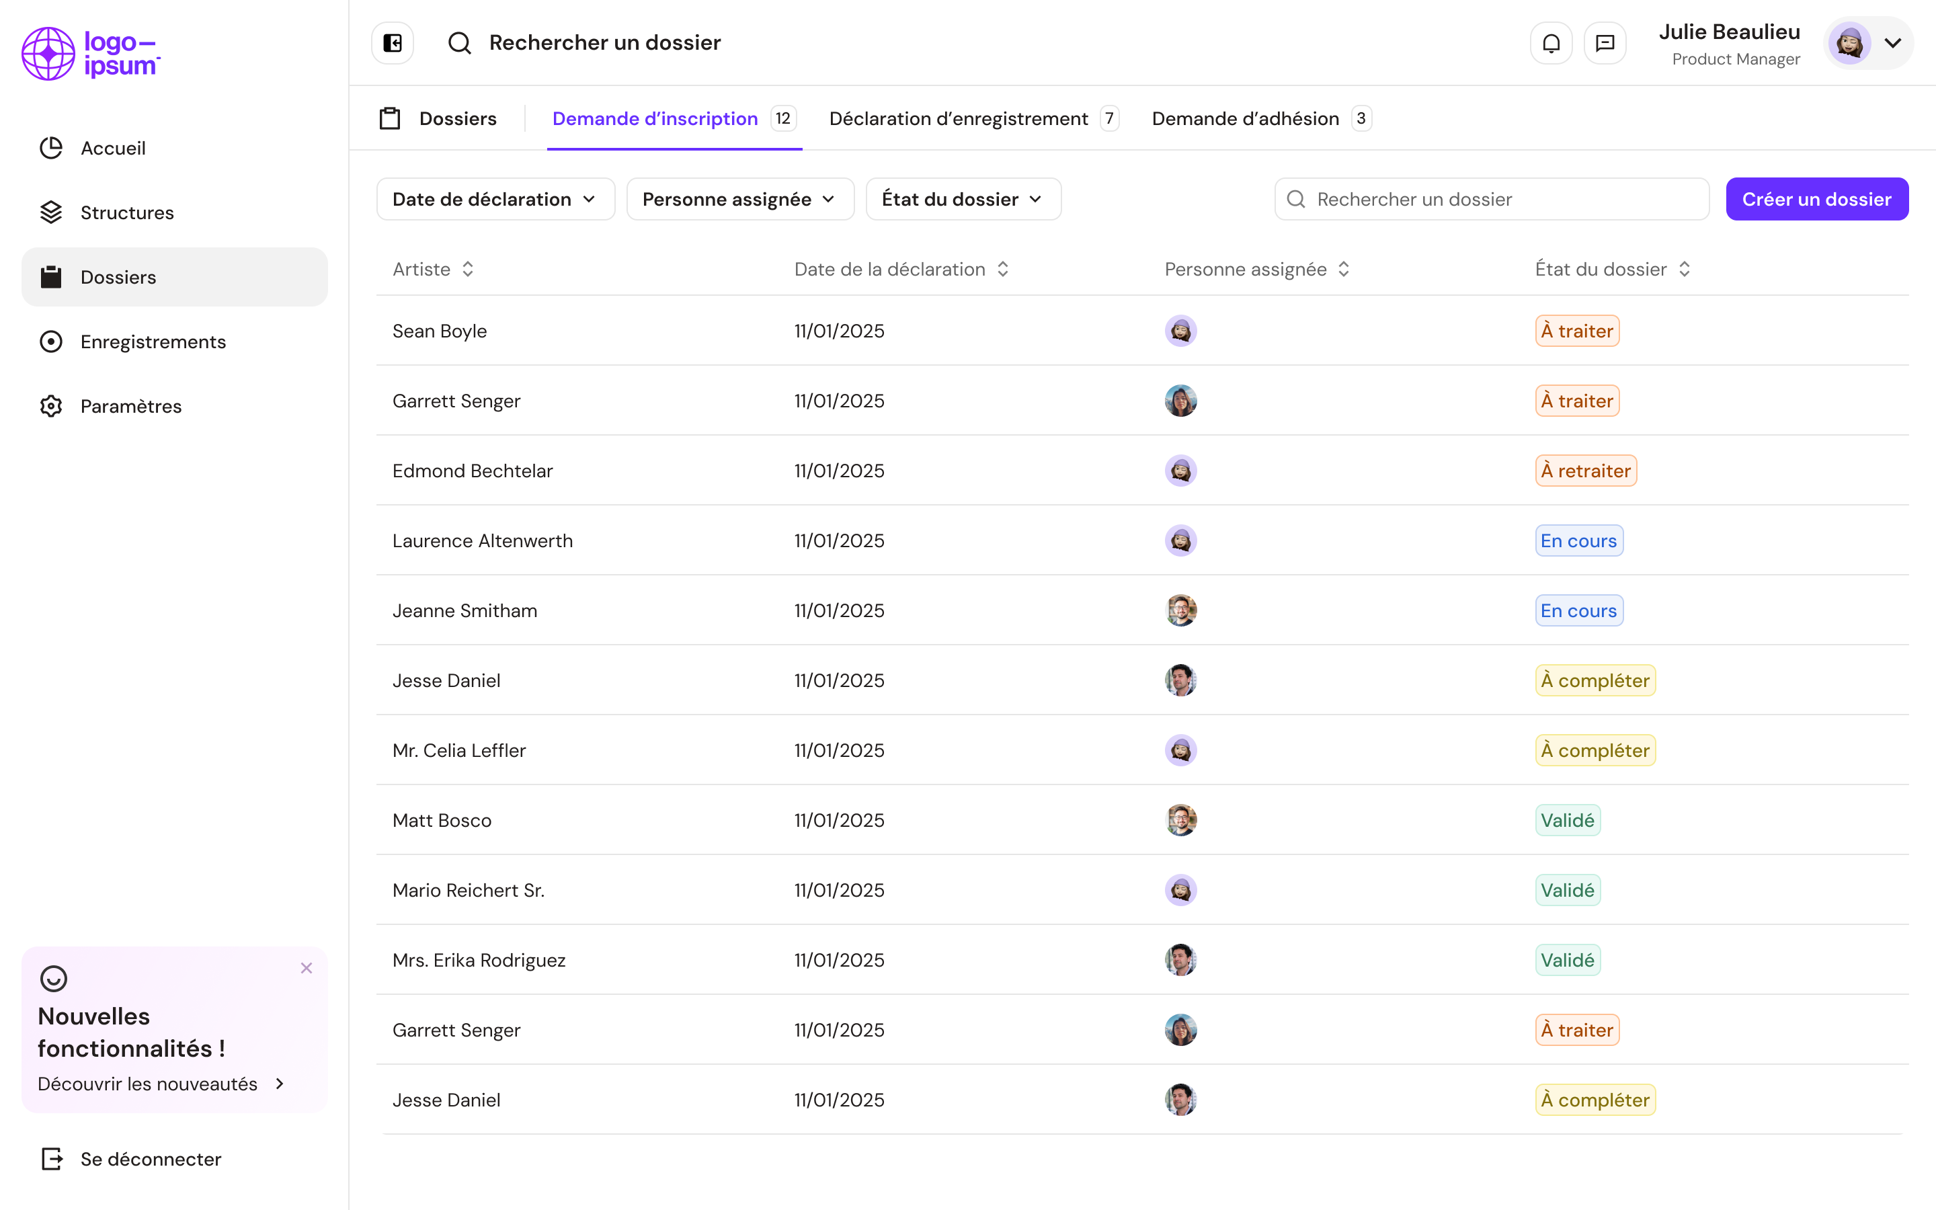Click the Enregistrements record icon
Screen dimensions: 1936x1210
click(51, 341)
